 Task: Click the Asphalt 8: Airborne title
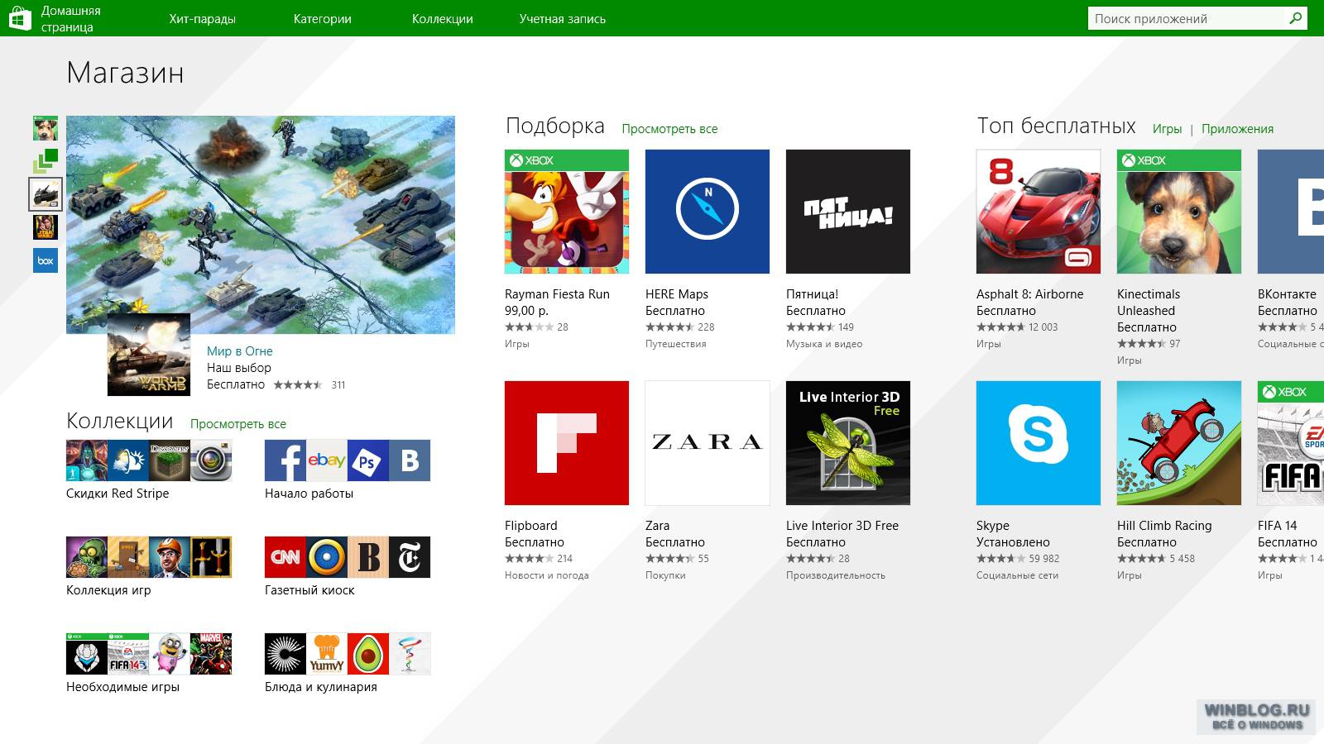[1029, 294]
